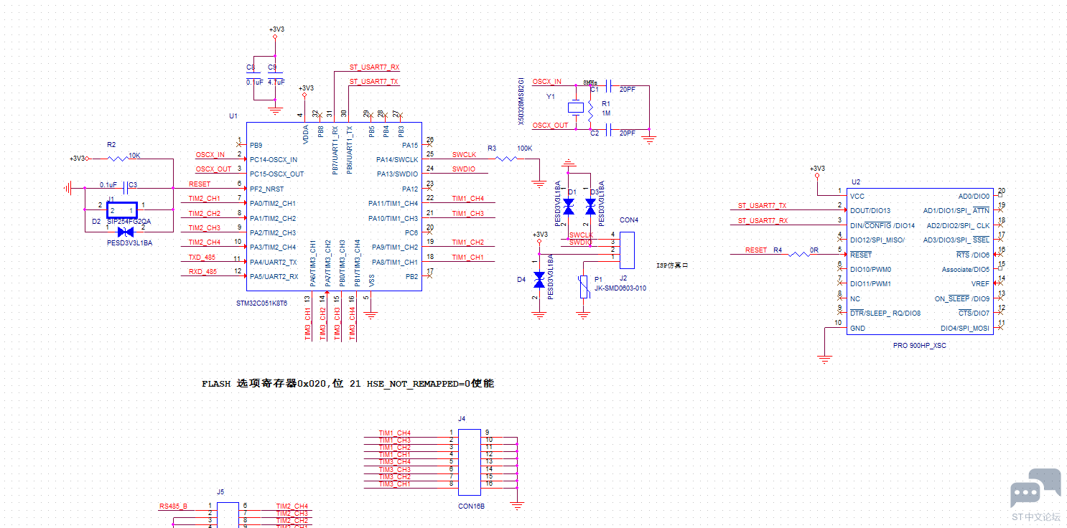Select TVS diode D3 symbol

pyautogui.click(x=590, y=207)
